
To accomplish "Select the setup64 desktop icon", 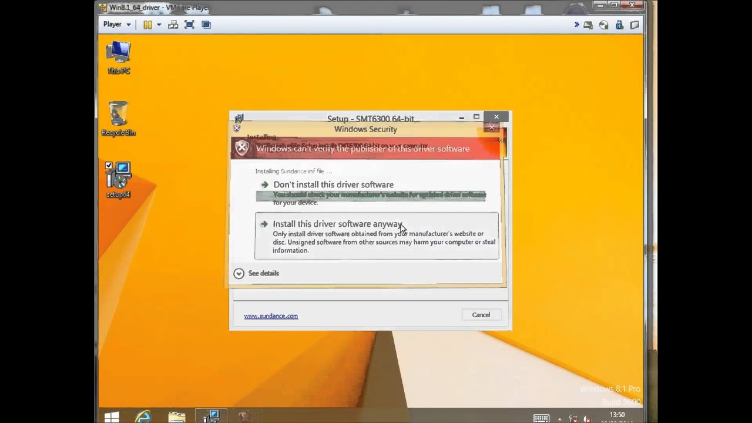I will (118, 180).
